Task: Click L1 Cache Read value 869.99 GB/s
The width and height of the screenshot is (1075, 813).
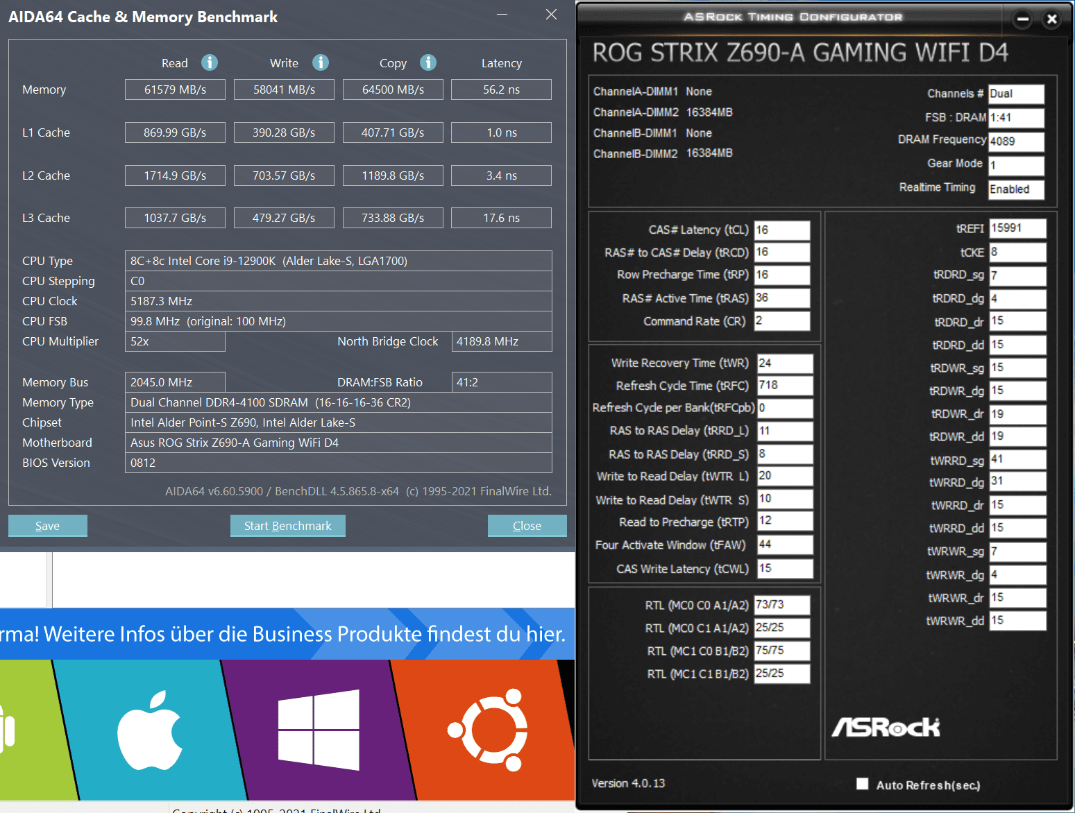Action: (175, 132)
